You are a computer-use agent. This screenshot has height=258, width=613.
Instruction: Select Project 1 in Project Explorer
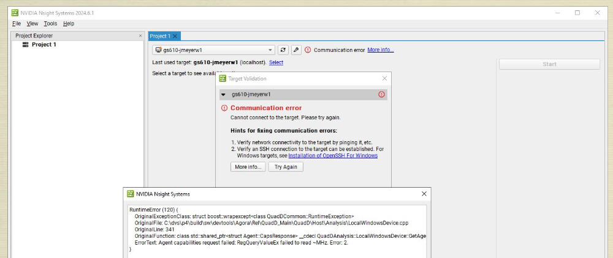click(x=44, y=45)
